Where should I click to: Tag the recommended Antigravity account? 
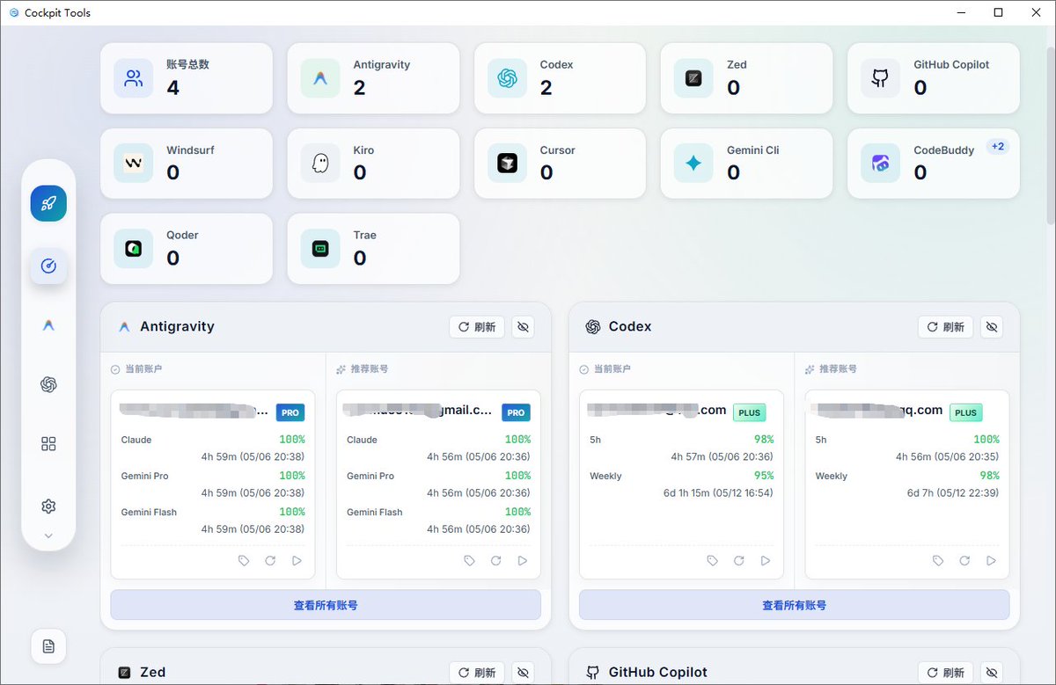click(469, 561)
